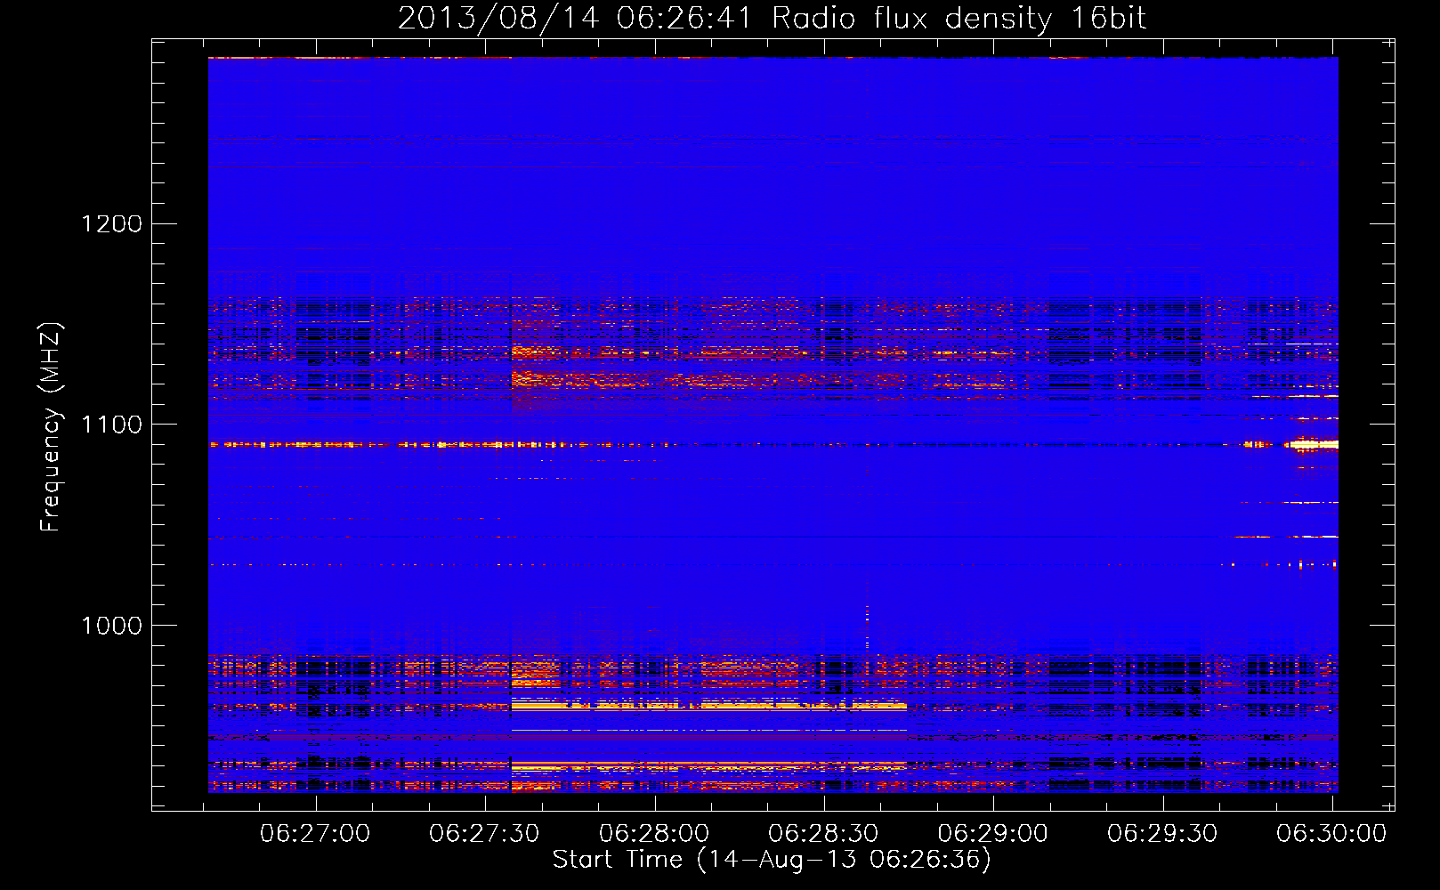Click the 1100 frequency tick label
Viewport: 1440px width, 890px height.
[112, 425]
